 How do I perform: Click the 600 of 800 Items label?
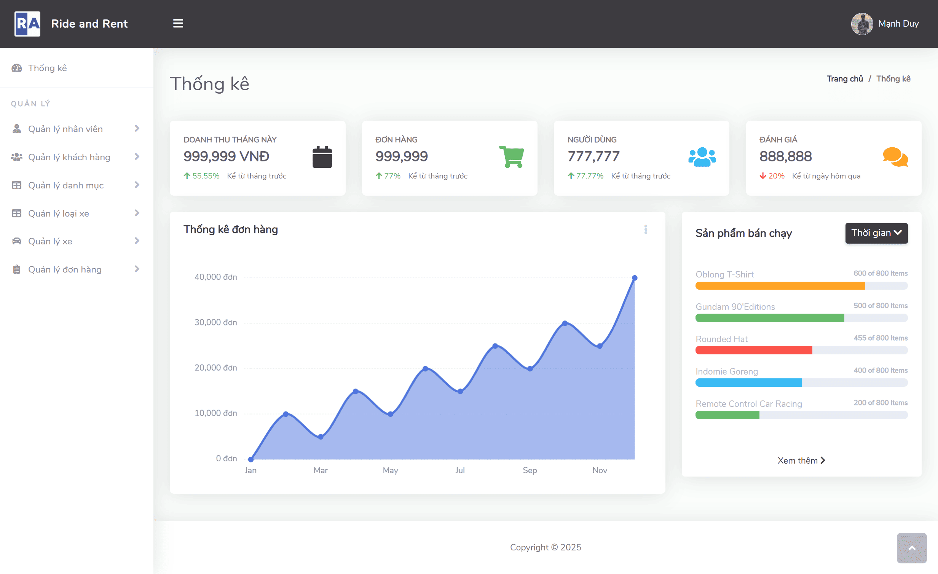point(880,273)
